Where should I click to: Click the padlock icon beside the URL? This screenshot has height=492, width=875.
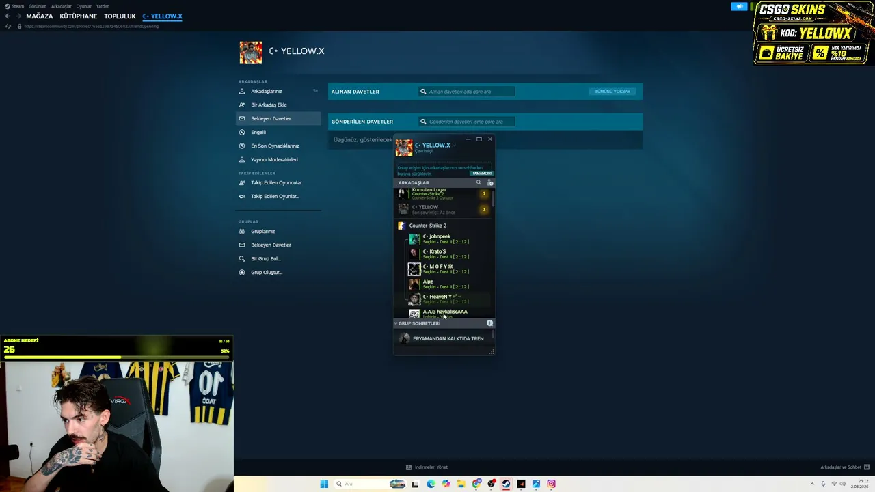pos(19,26)
